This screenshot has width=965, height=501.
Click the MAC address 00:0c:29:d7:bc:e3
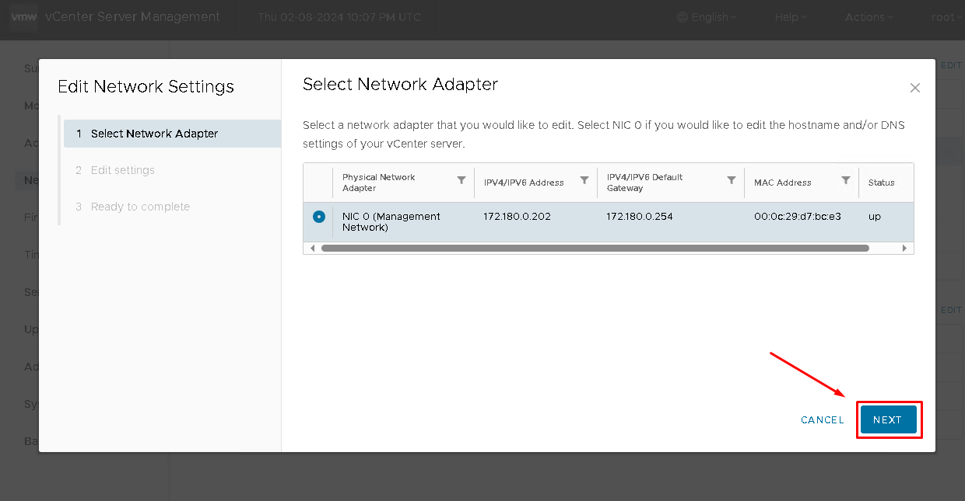[x=798, y=217]
